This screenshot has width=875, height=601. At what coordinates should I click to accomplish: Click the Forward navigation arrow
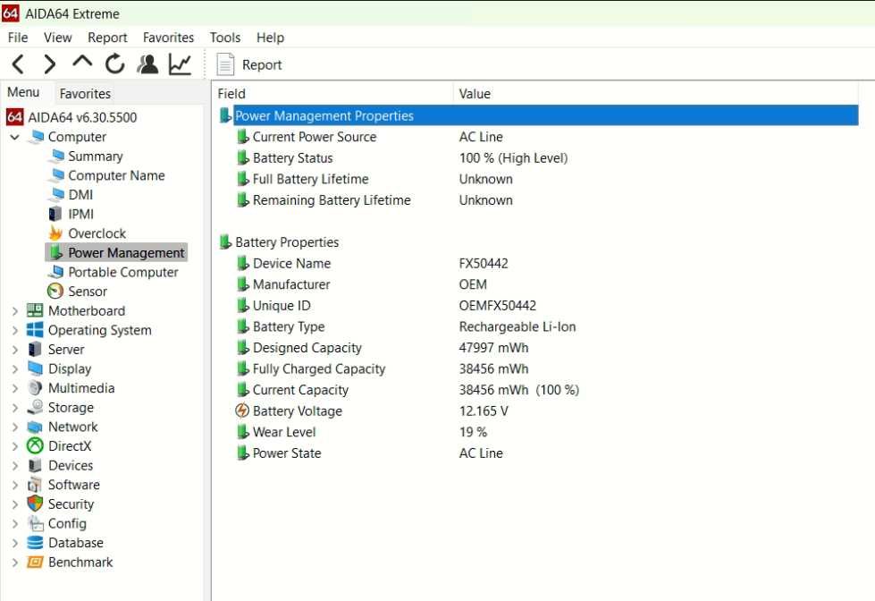[50, 64]
